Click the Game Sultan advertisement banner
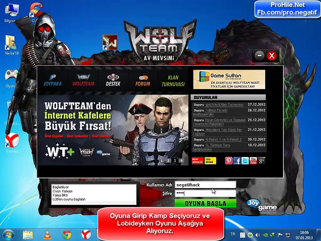Image resolution: width=321 pixels, height=241 pixels. point(229,79)
